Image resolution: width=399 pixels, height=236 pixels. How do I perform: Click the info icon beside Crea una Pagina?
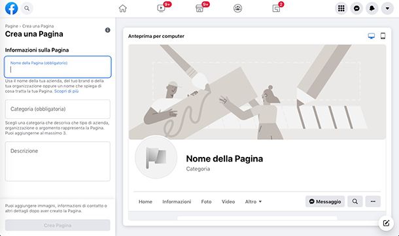pyautogui.click(x=108, y=30)
